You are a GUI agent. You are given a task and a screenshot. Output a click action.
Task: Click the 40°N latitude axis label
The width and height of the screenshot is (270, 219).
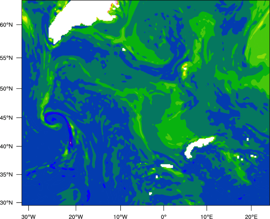coord(6,147)
